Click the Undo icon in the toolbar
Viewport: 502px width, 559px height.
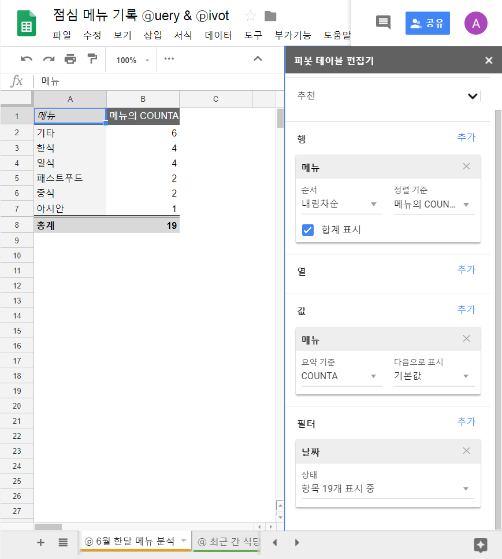[26, 59]
